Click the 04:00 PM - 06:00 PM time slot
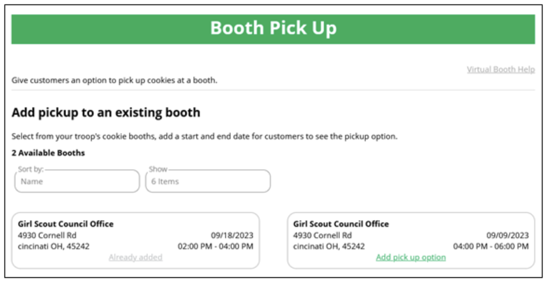547x281 pixels. click(x=491, y=246)
